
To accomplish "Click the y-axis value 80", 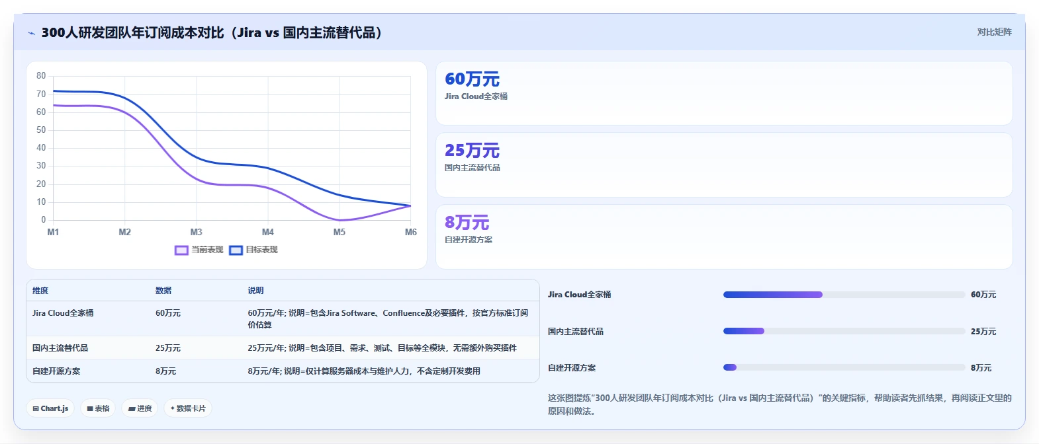I will (41, 76).
